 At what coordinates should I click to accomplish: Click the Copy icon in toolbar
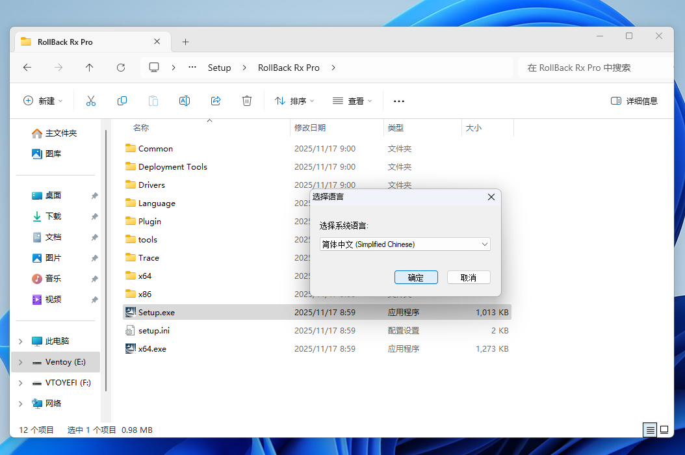pyautogui.click(x=122, y=101)
